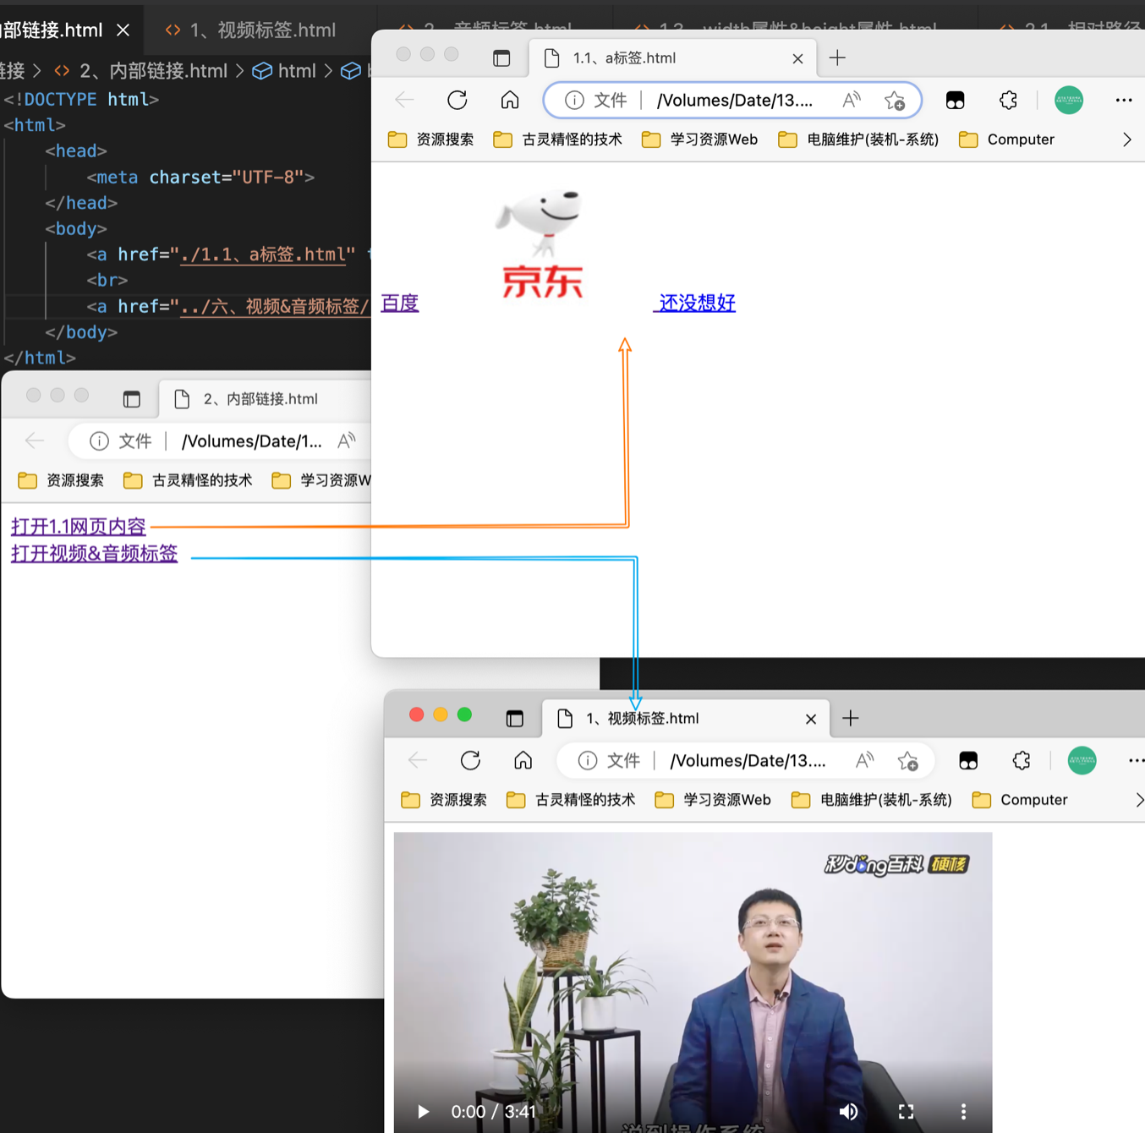1145x1133 pixels.
Task: Click the green profile avatar in the video browser
Action: click(1082, 761)
